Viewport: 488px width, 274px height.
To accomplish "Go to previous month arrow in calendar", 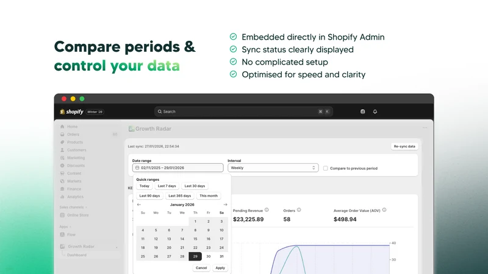I will (139, 205).
